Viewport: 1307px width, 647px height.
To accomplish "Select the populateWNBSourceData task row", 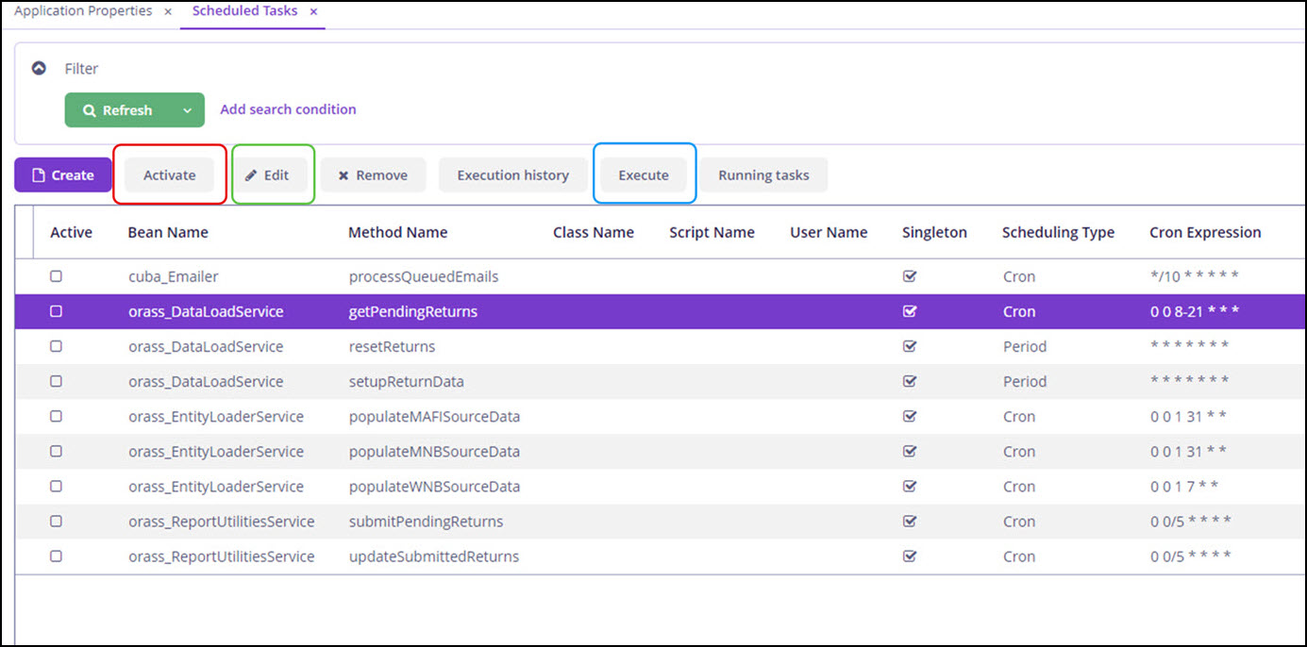I will (x=434, y=487).
